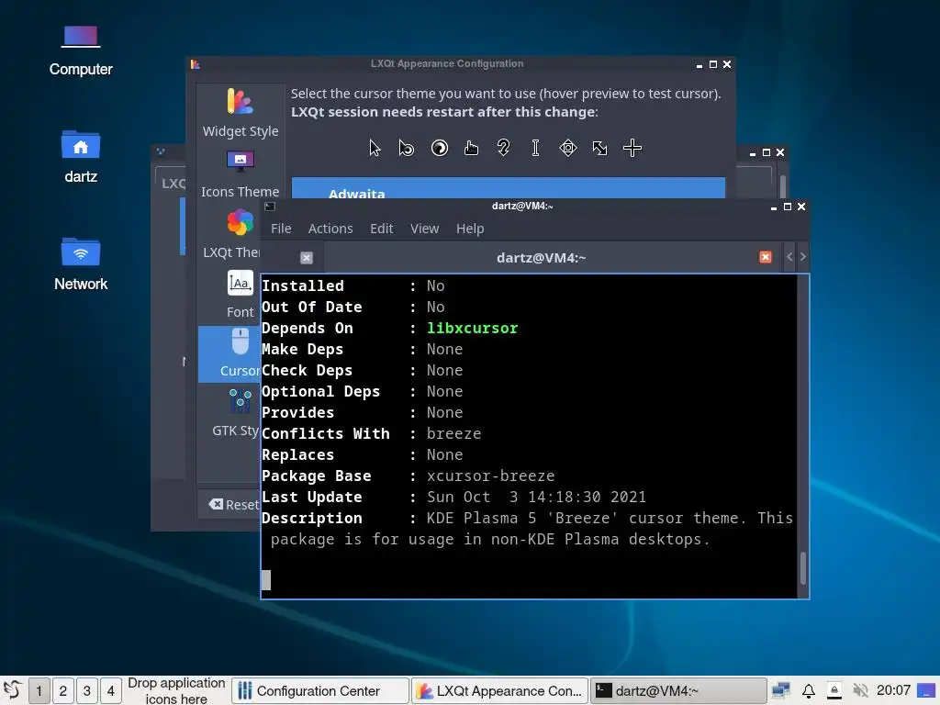This screenshot has width=940, height=705.
Task: Click 'breeze' Conflicts With value
Action: pyautogui.click(x=453, y=433)
